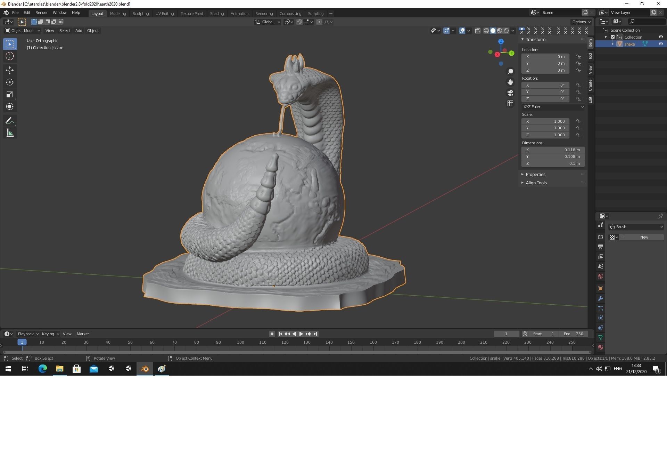Click the current frame number field
The image size is (667, 473).
507,334
